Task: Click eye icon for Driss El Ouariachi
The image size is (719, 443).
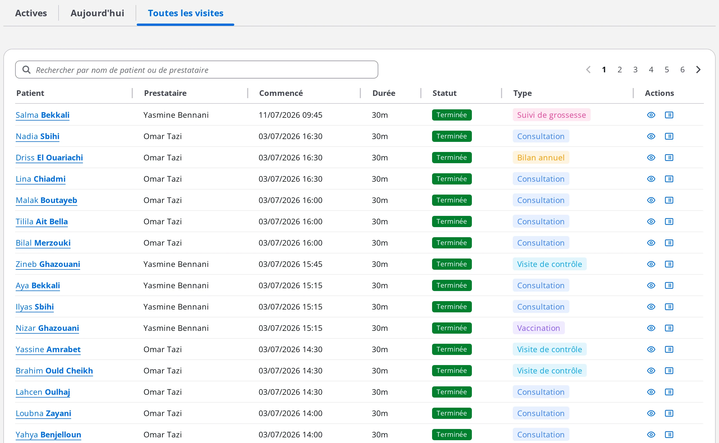Action: 651,158
